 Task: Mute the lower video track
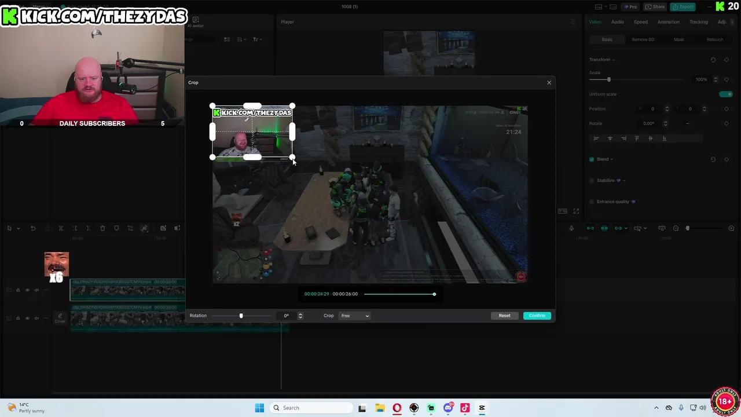click(36, 318)
